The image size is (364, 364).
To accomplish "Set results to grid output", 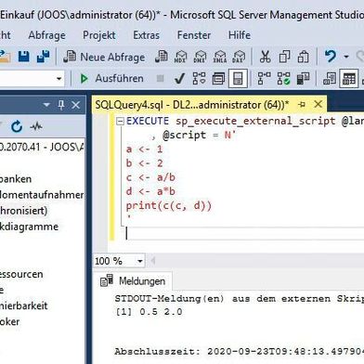I will click(349, 79).
